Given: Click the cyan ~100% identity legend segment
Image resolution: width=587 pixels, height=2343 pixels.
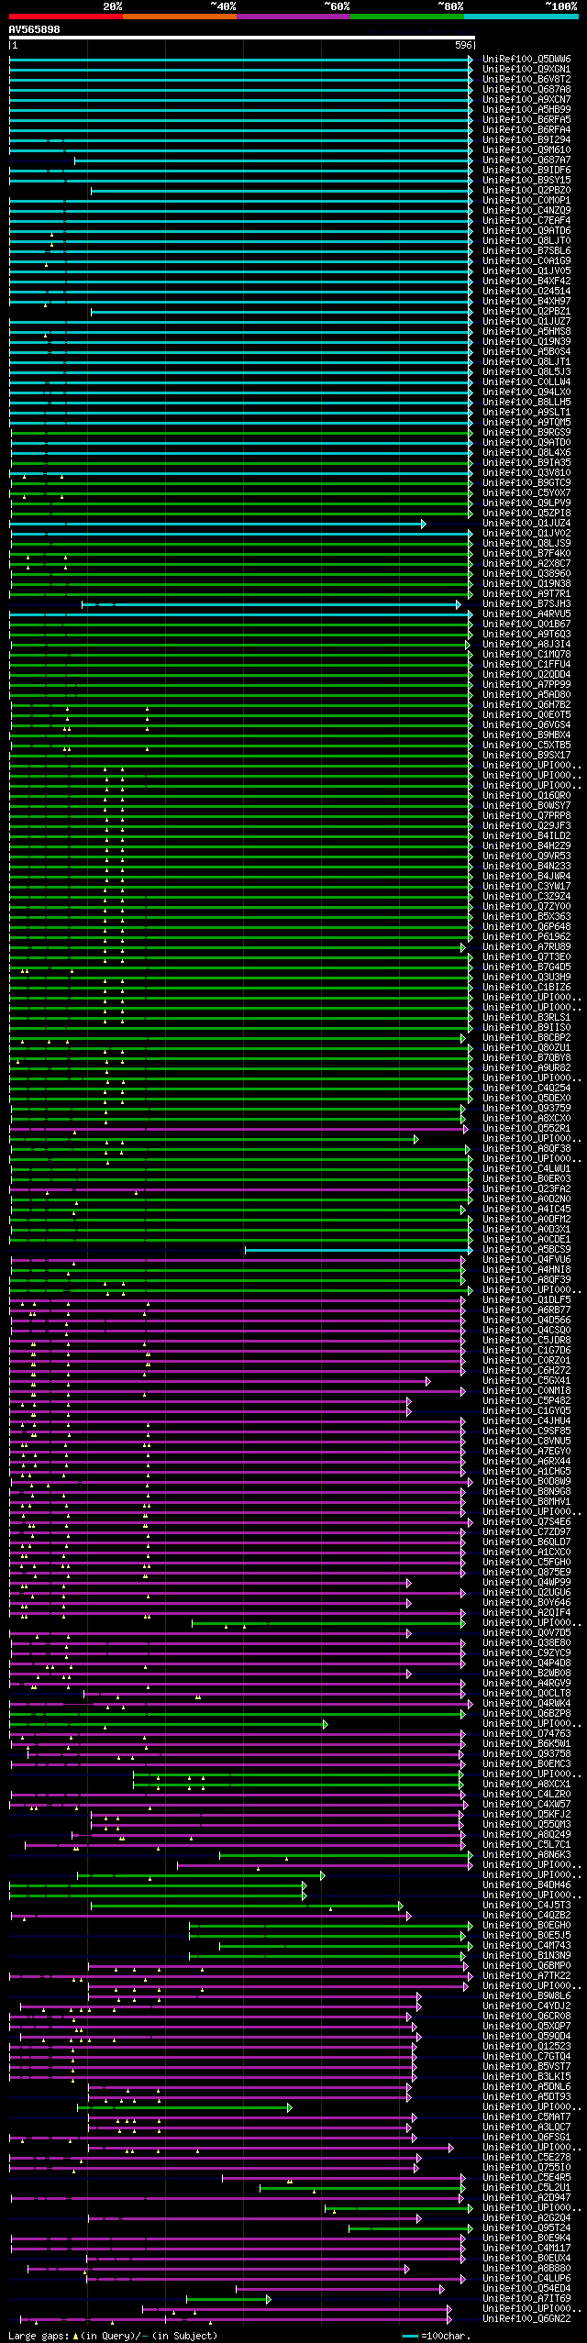Looking at the screenshot, I should click(520, 17).
